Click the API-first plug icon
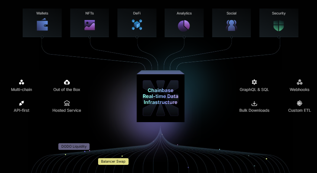The height and width of the screenshot is (173, 317). tap(22, 103)
